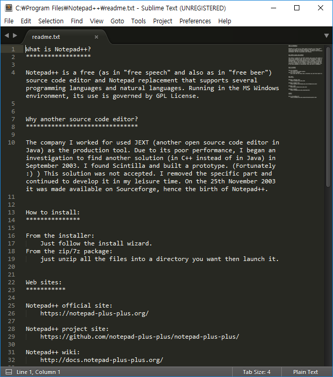The height and width of the screenshot is (377, 333).
Task: Open the Project menu
Action: [x=162, y=21]
